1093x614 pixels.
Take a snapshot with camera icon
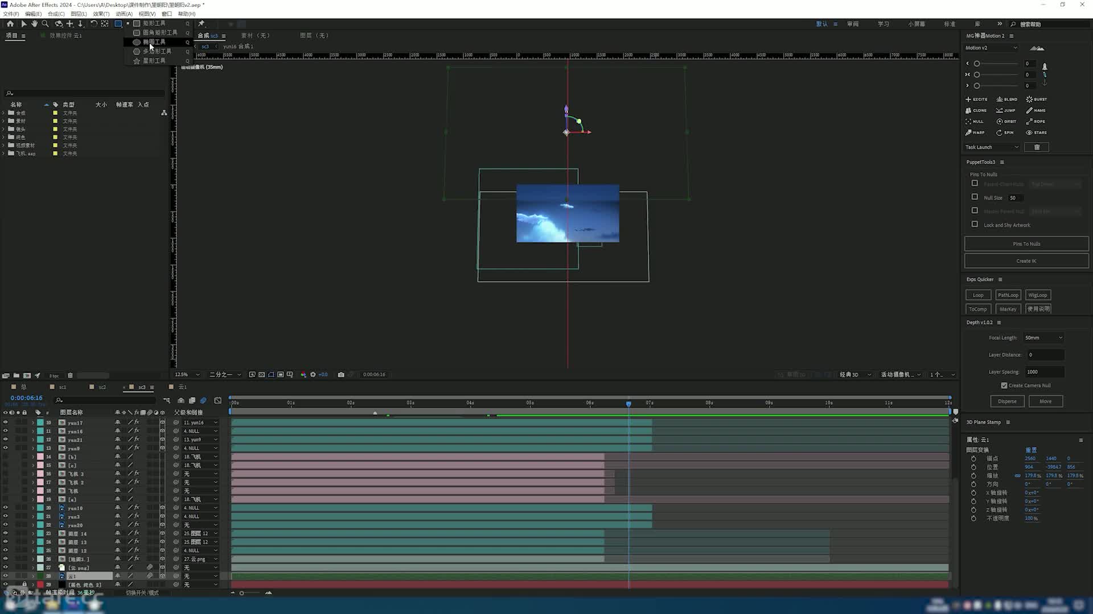(x=341, y=375)
